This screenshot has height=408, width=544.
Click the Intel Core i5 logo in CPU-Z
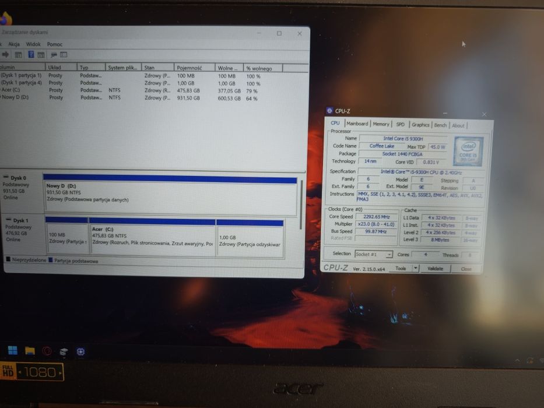pyautogui.click(x=468, y=152)
